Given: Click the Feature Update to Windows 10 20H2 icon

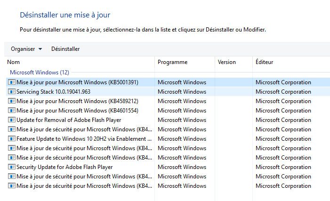Looking at the screenshot, I should click(x=12, y=139).
